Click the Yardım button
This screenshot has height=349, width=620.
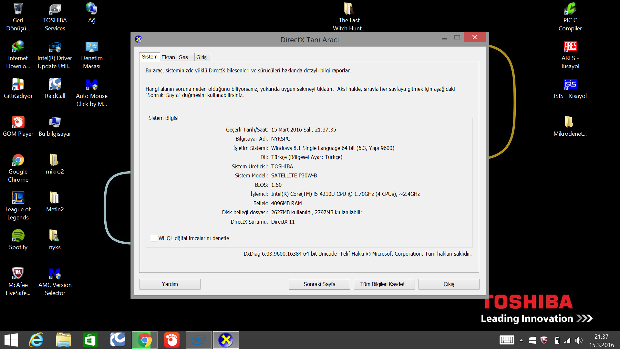[x=170, y=284]
